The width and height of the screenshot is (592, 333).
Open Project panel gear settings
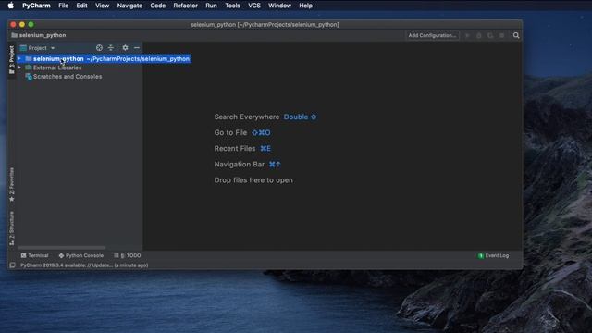coord(125,48)
